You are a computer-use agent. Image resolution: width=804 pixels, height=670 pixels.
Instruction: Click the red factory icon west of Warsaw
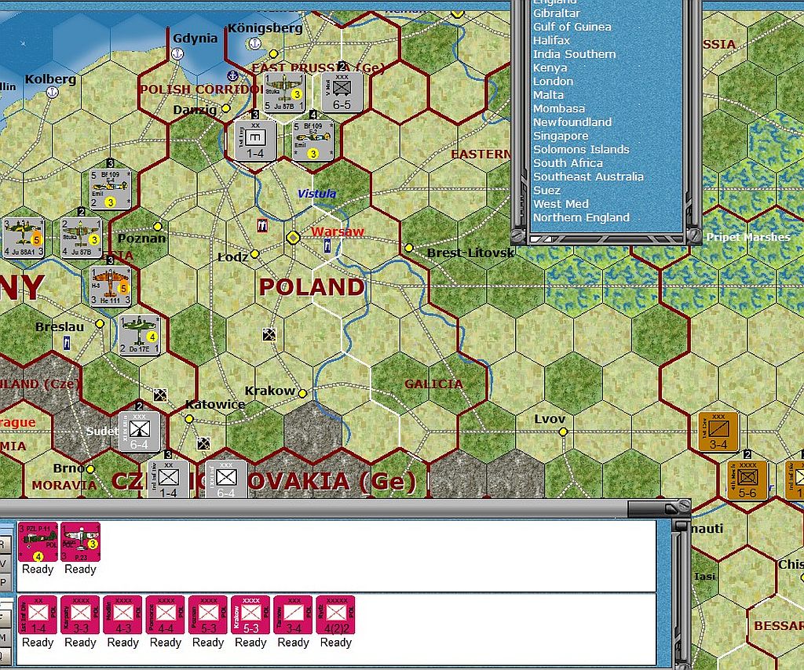[262, 225]
